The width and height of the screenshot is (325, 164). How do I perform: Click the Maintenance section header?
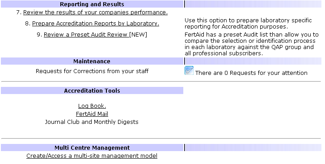(x=92, y=61)
